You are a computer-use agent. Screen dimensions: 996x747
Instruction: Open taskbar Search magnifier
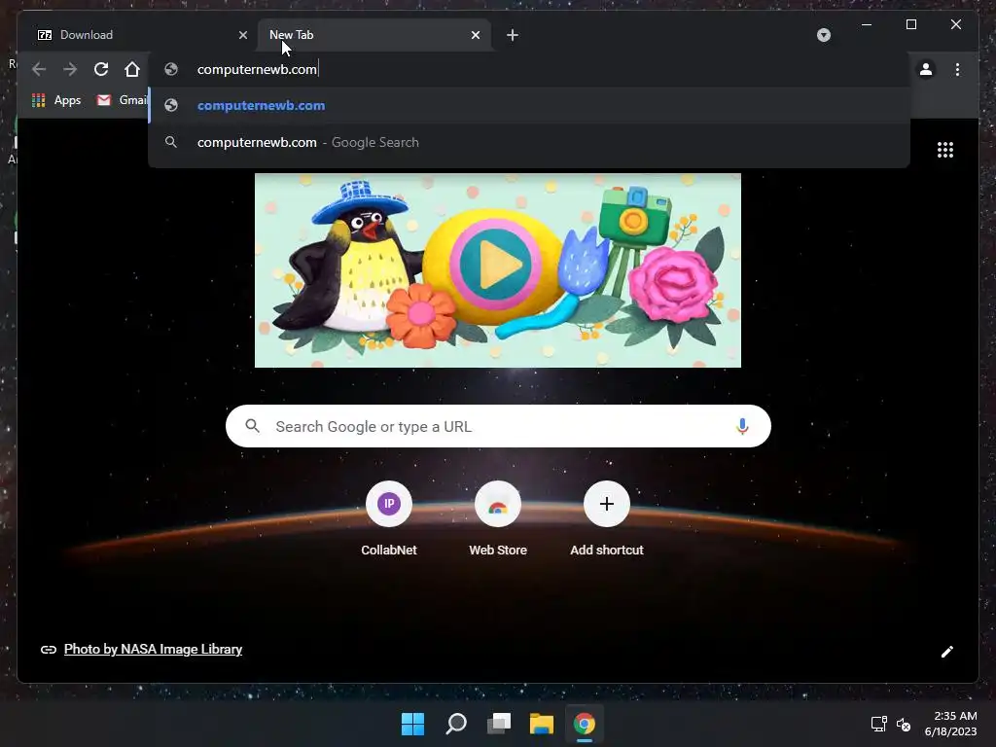[x=456, y=724]
